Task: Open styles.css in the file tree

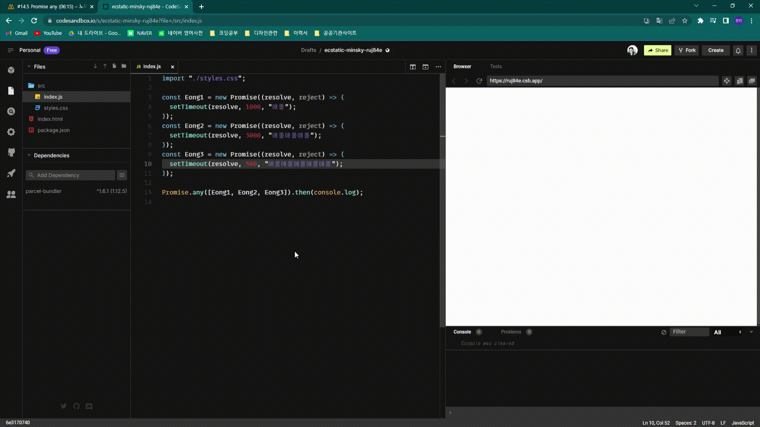Action: 55,108
